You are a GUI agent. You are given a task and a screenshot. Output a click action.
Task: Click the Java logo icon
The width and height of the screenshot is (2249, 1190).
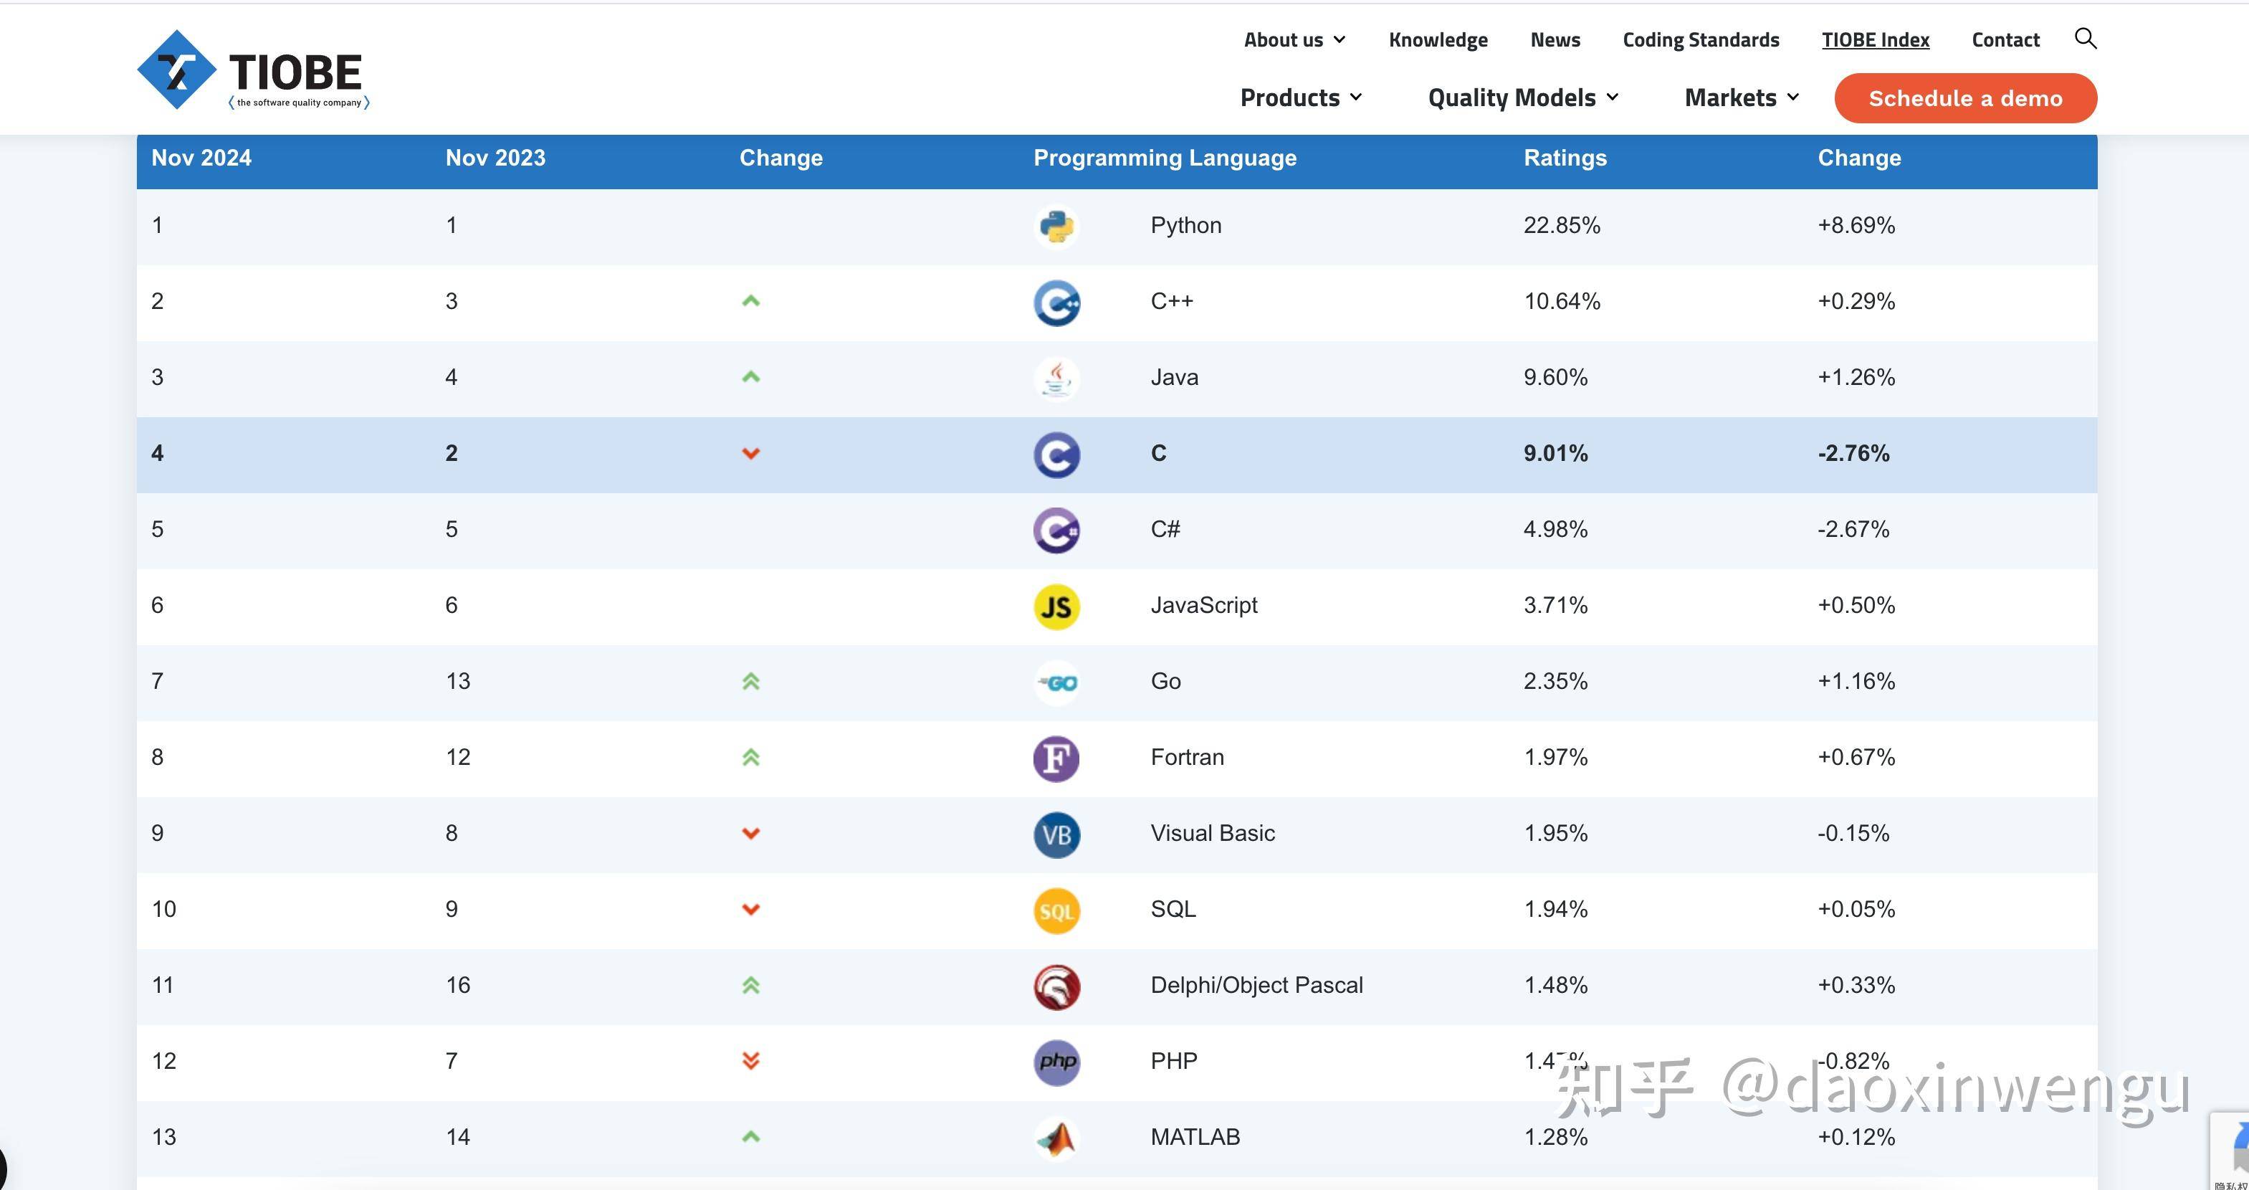point(1056,378)
